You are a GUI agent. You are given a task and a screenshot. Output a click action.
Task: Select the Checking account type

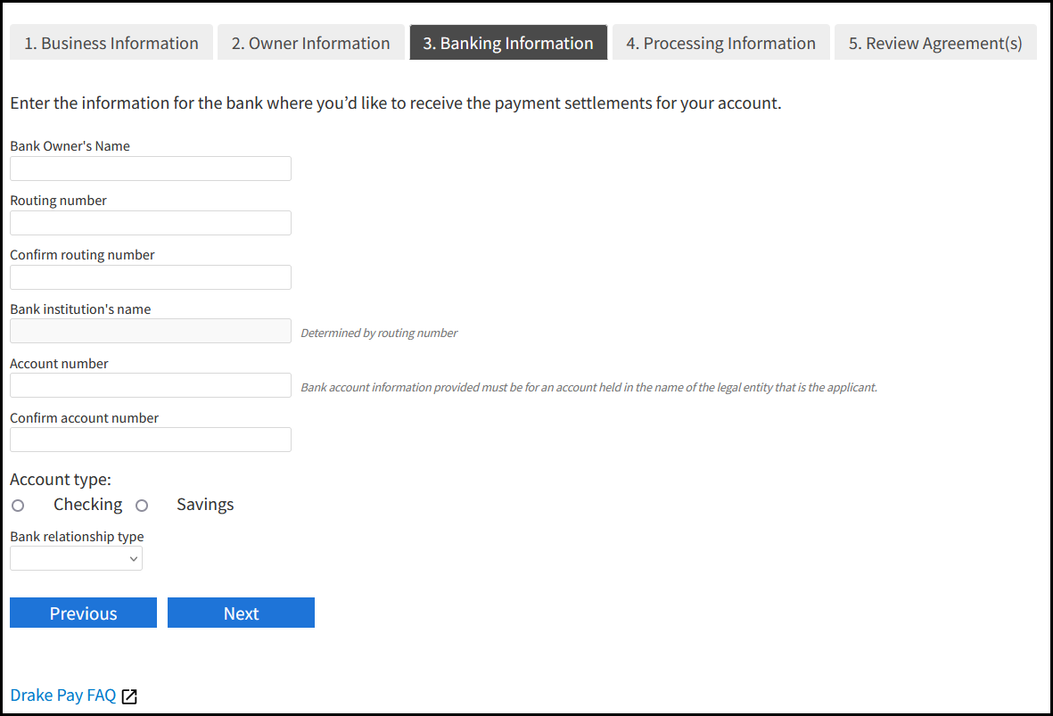point(18,505)
